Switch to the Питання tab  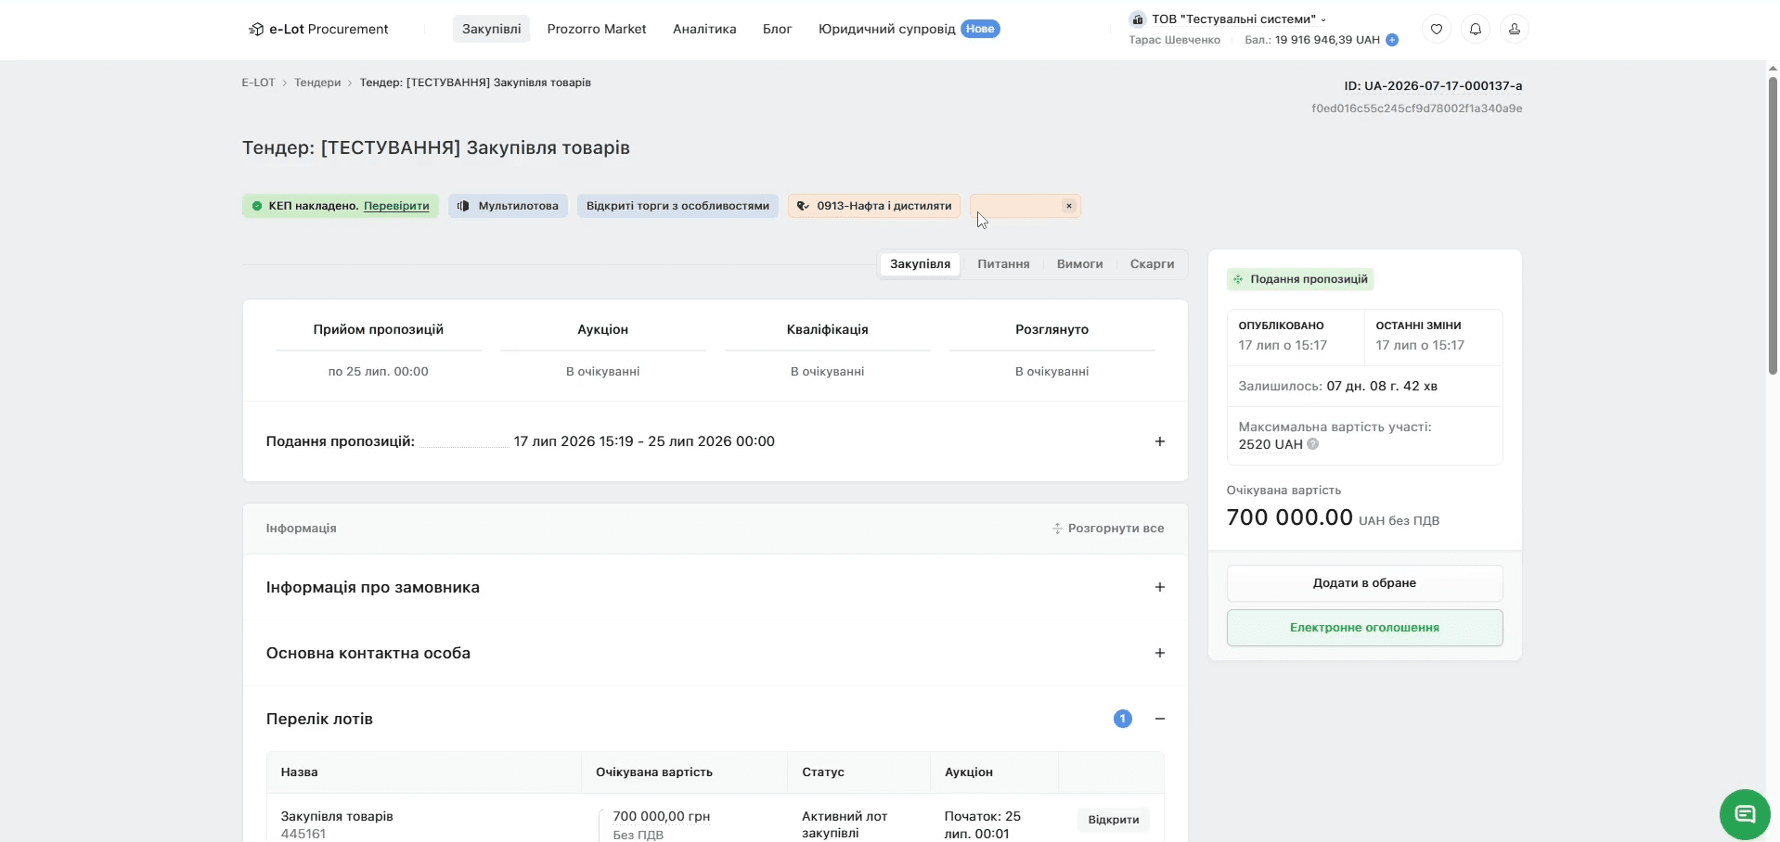(1003, 264)
